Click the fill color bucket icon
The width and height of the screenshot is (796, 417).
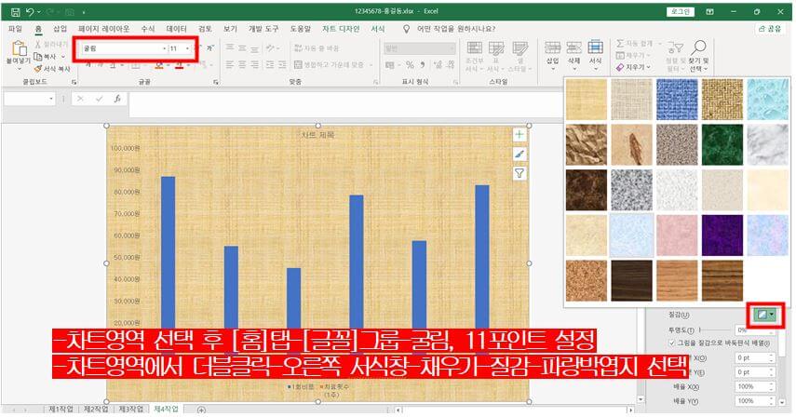pyautogui.click(x=159, y=65)
